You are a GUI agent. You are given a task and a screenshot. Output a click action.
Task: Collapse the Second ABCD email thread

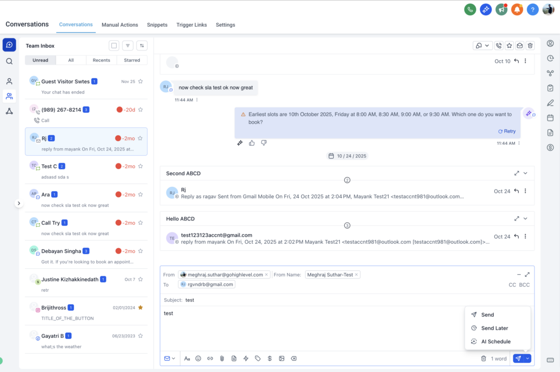click(x=525, y=173)
